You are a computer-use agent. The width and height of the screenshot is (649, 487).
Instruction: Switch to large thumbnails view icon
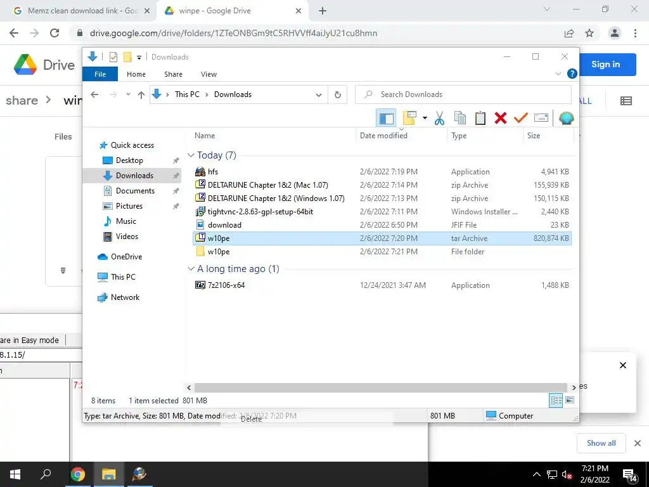pos(570,400)
